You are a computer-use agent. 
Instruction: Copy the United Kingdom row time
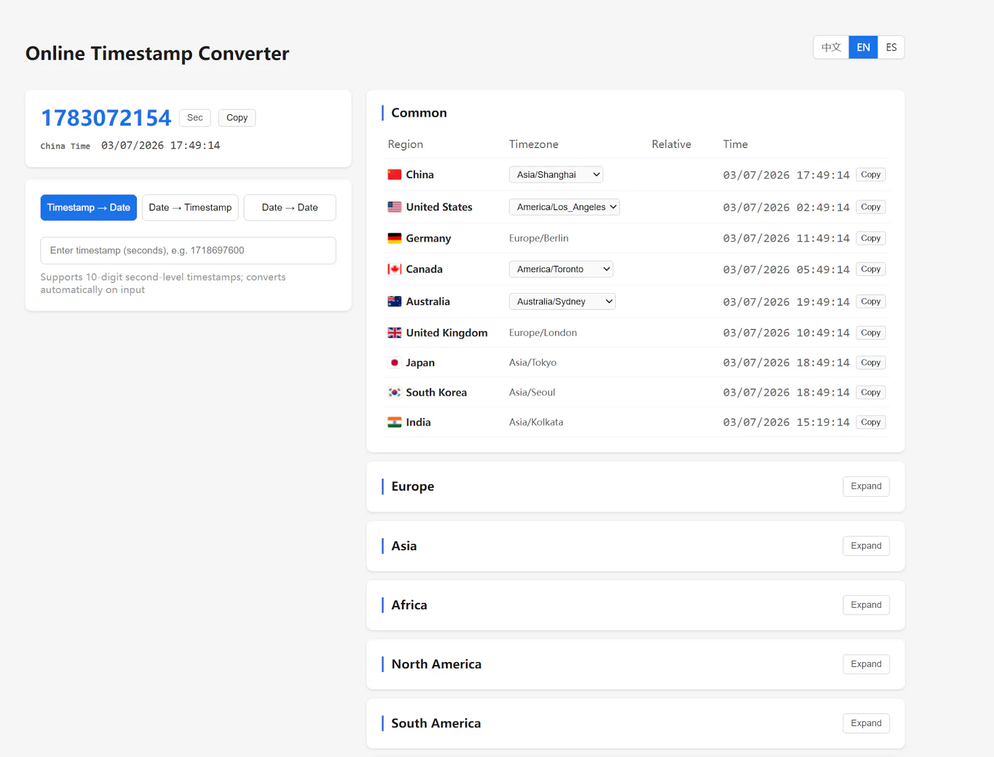tap(870, 333)
